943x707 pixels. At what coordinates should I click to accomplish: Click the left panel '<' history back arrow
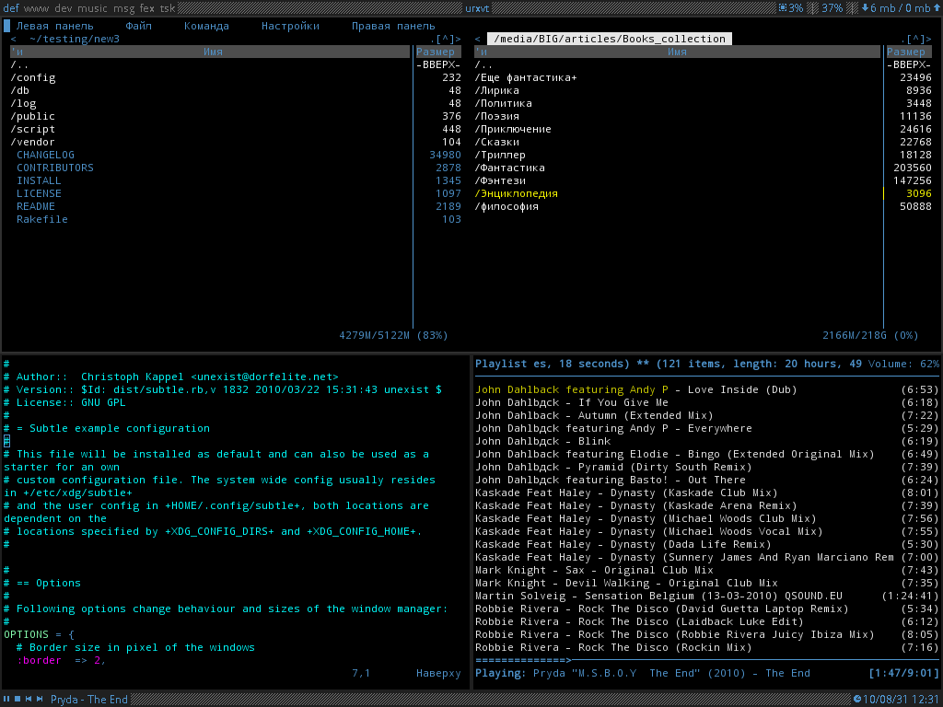click(14, 39)
